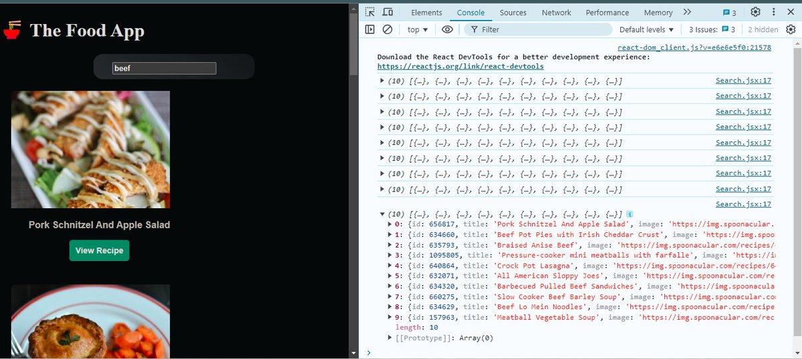The width and height of the screenshot is (802, 359).
Task: Show more DevTools tabs chevron
Action: pos(687,12)
